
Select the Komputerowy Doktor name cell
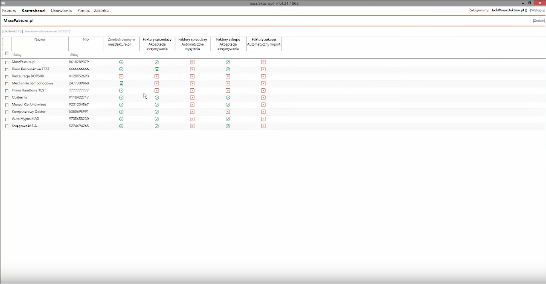click(29, 112)
